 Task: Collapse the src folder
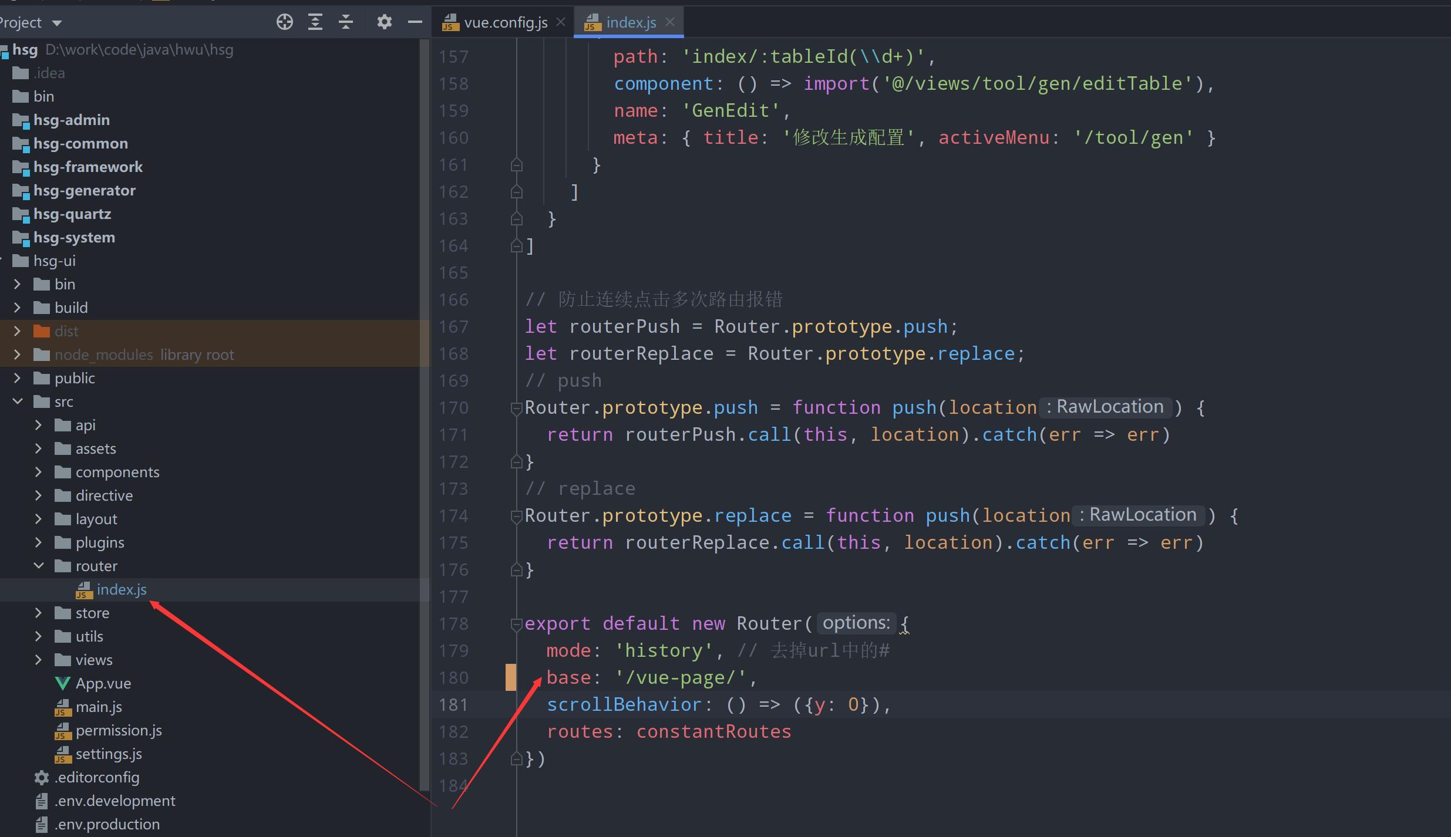pos(18,401)
